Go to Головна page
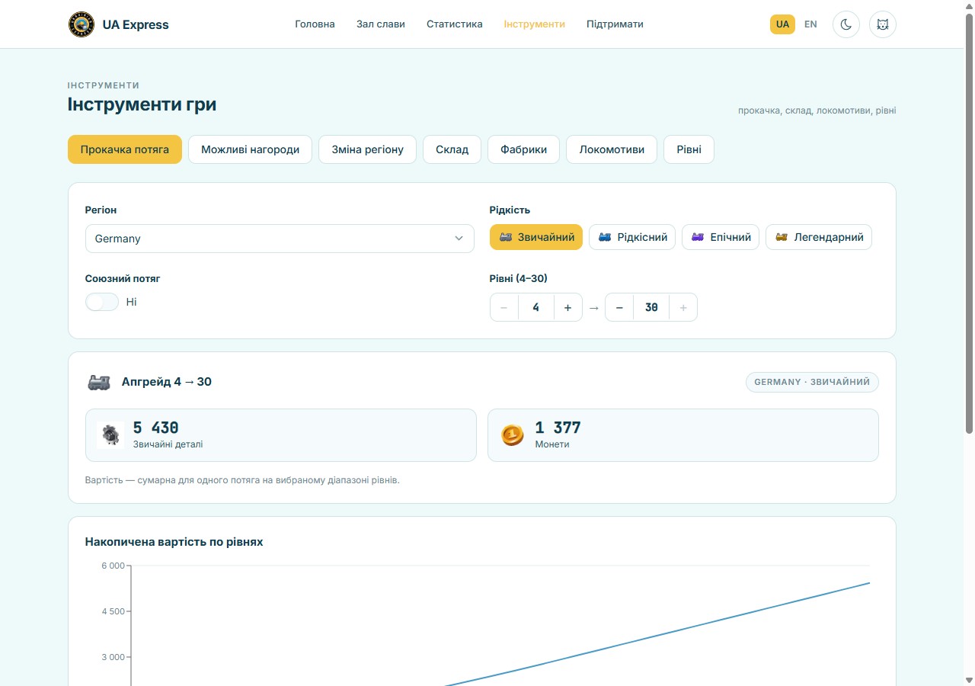The height and width of the screenshot is (686, 975). pyautogui.click(x=315, y=24)
